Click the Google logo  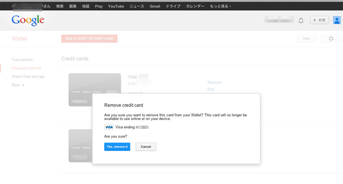[x=28, y=20]
